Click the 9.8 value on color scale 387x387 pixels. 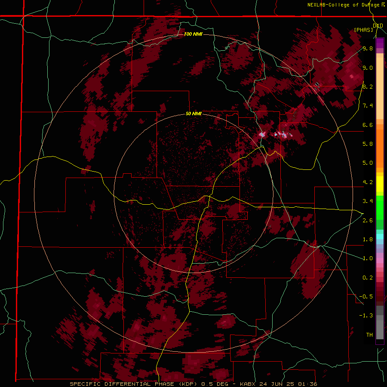point(368,48)
